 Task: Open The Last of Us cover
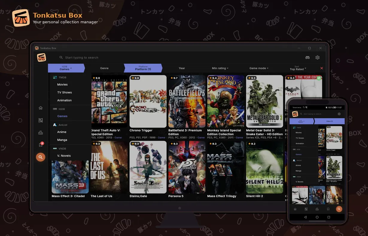tap(109, 167)
